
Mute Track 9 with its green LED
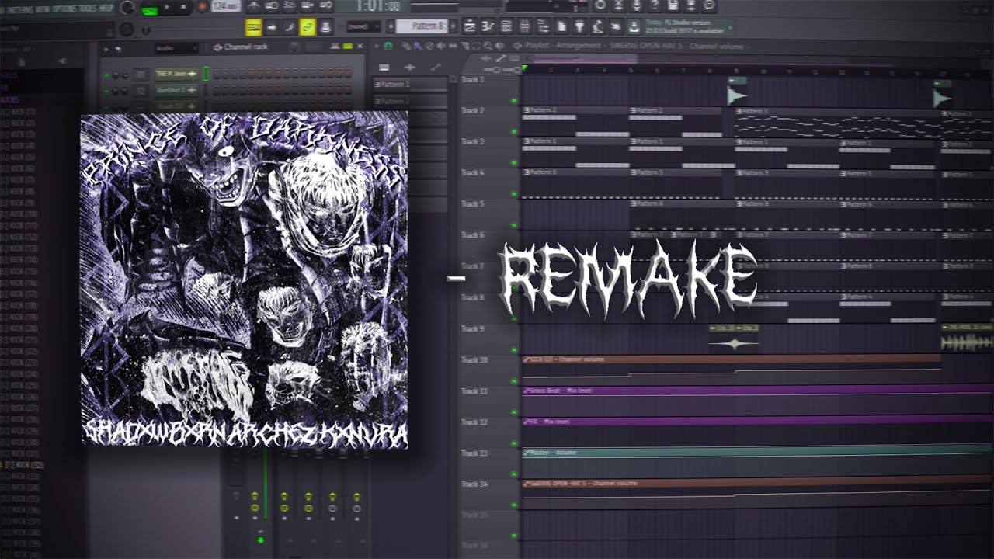pyautogui.click(x=514, y=349)
